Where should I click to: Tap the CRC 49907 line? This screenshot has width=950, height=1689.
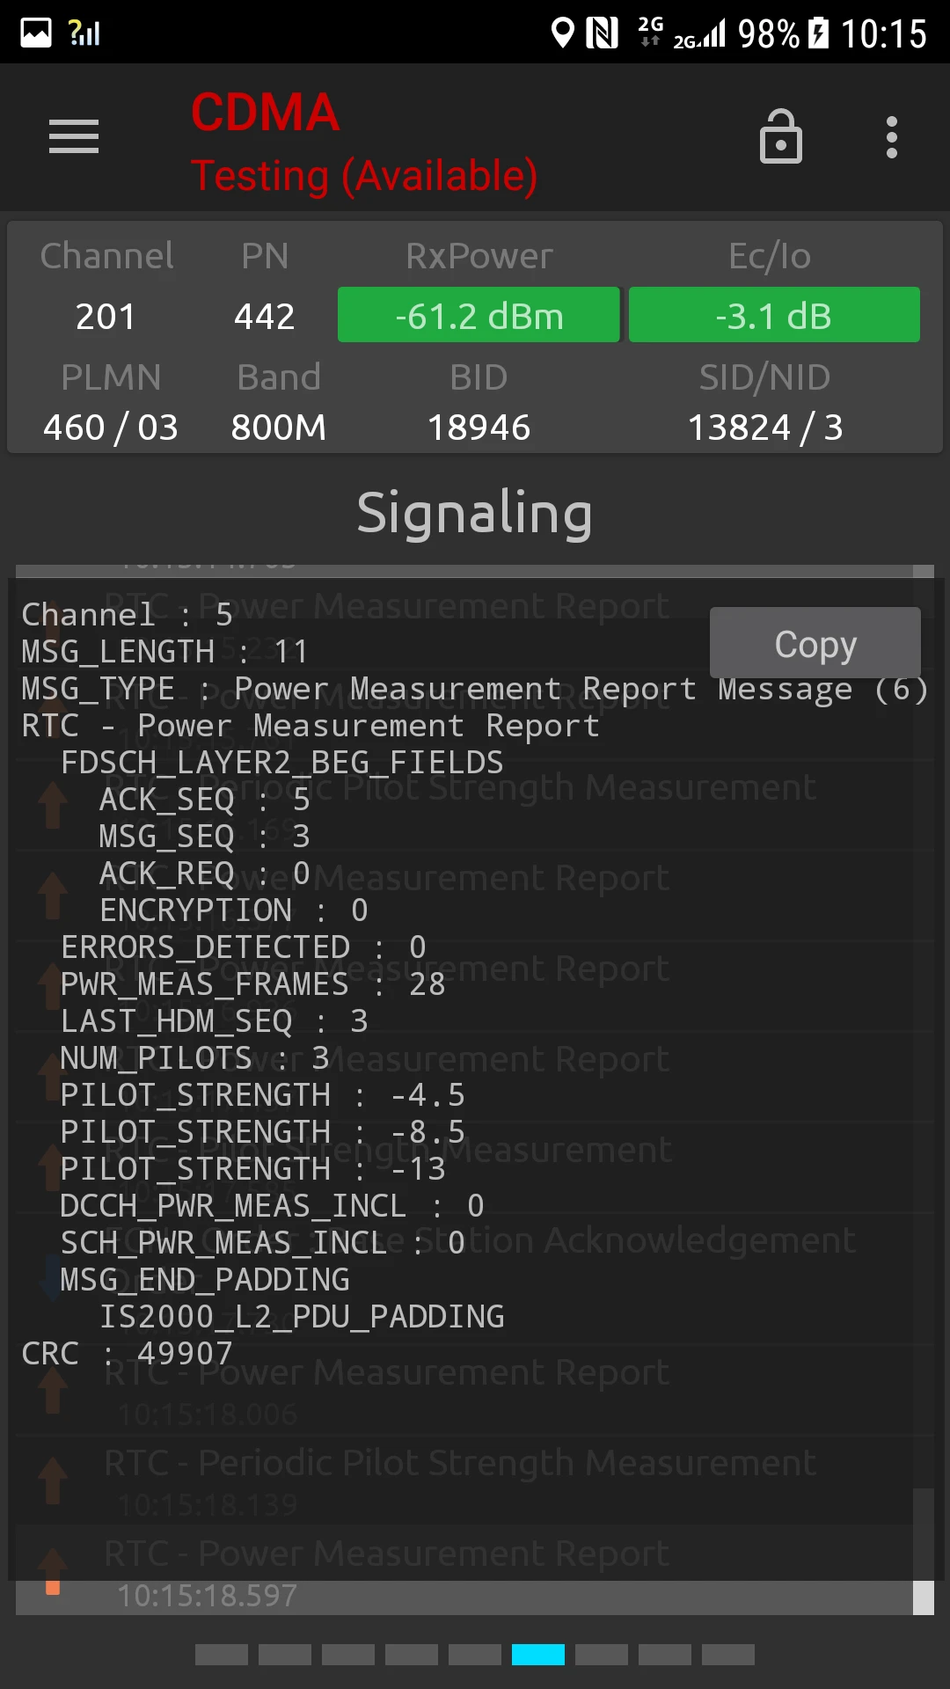pyautogui.click(x=128, y=1354)
